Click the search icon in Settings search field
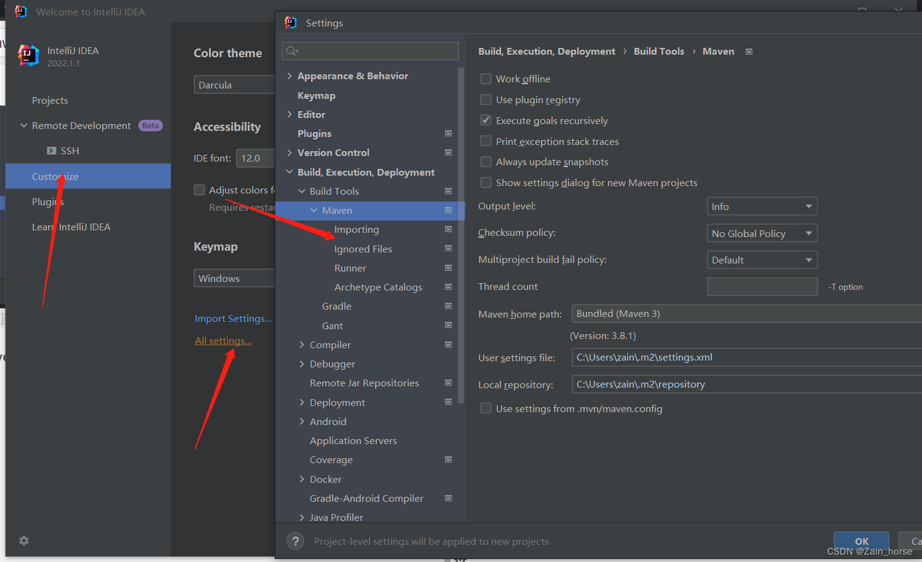Screen dimensions: 922x562 point(292,51)
